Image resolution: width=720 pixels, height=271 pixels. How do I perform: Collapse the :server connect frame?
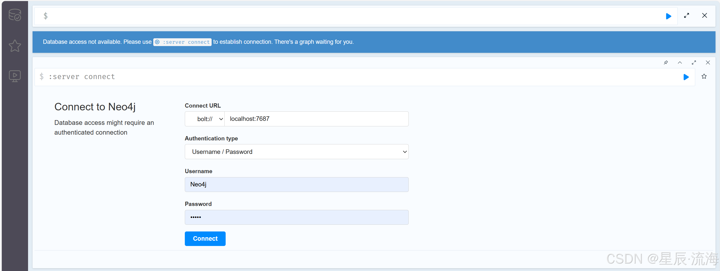coord(680,63)
